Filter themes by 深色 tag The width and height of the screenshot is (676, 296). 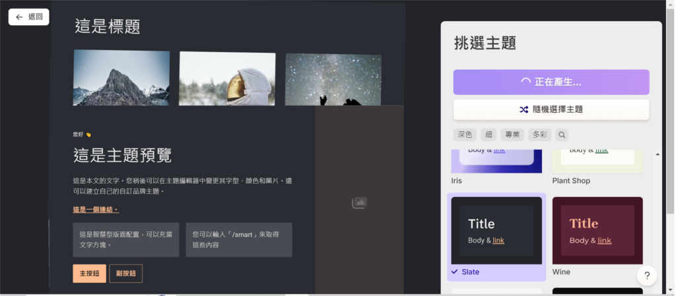[465, 134]
